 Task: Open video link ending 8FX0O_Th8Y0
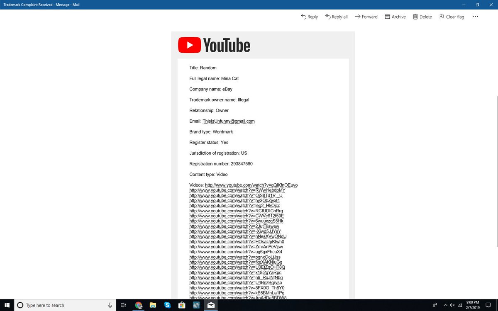coord(237,288)
